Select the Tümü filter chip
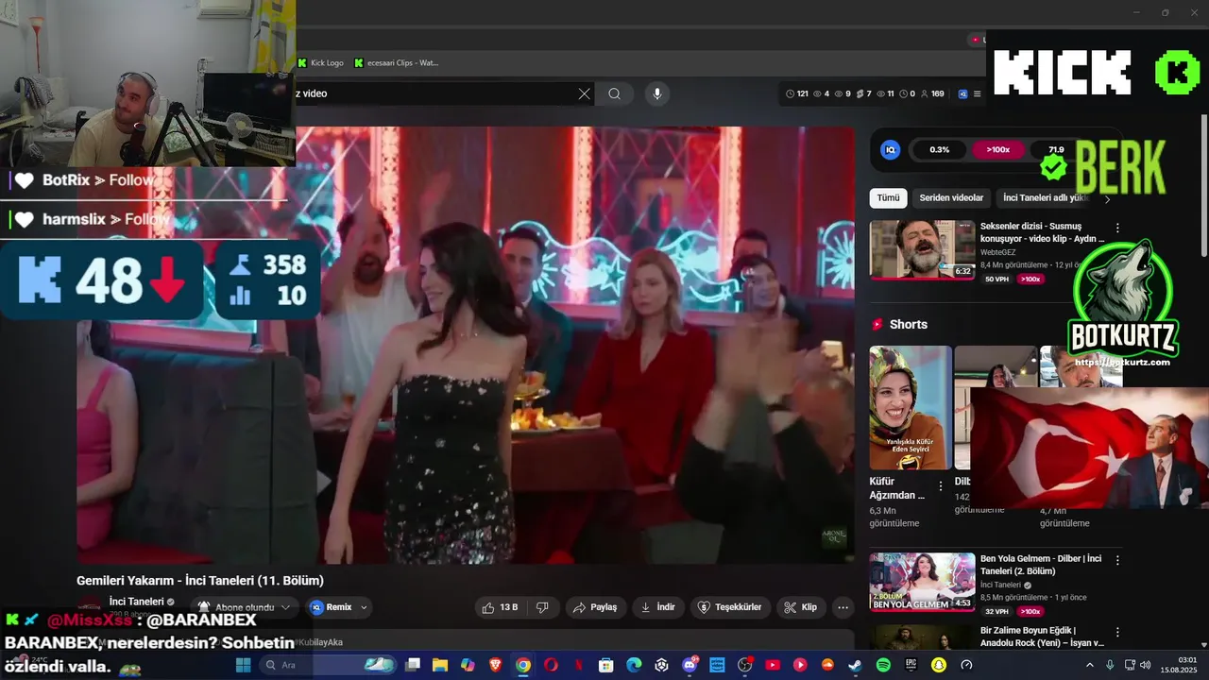The height and width of the screenshot is (680, 1209). coord(888,198)
